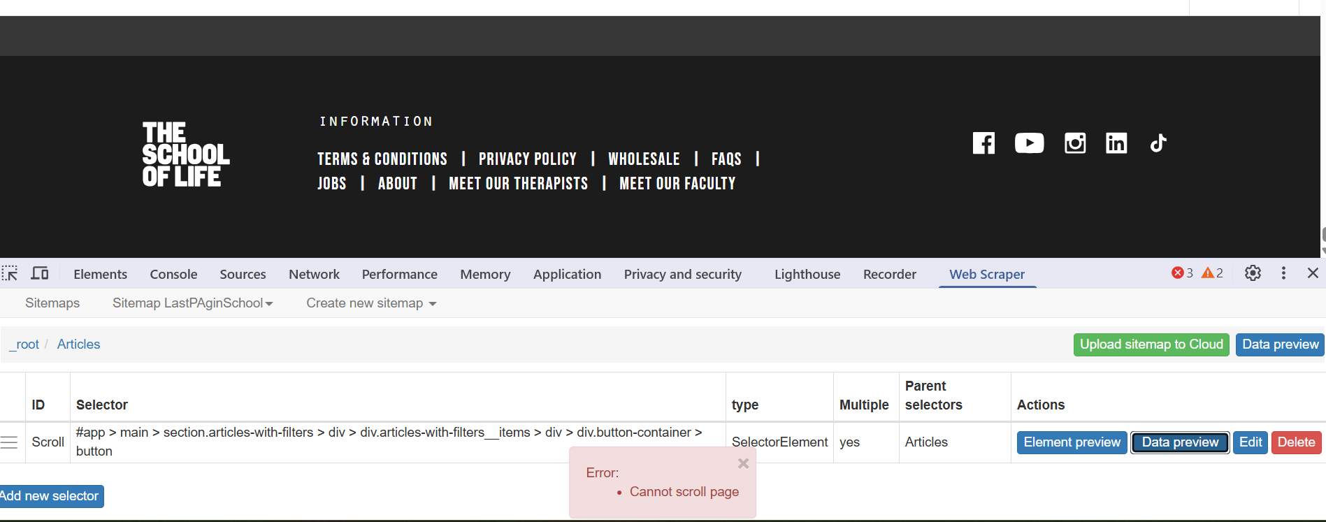
Task: Click the red error count indicator
Action: (1182, 273)
